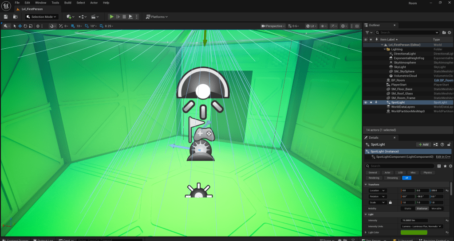Click the Add folder icon in Outliner
Screen dimensions: 454x241
click(x=444, y=32)
